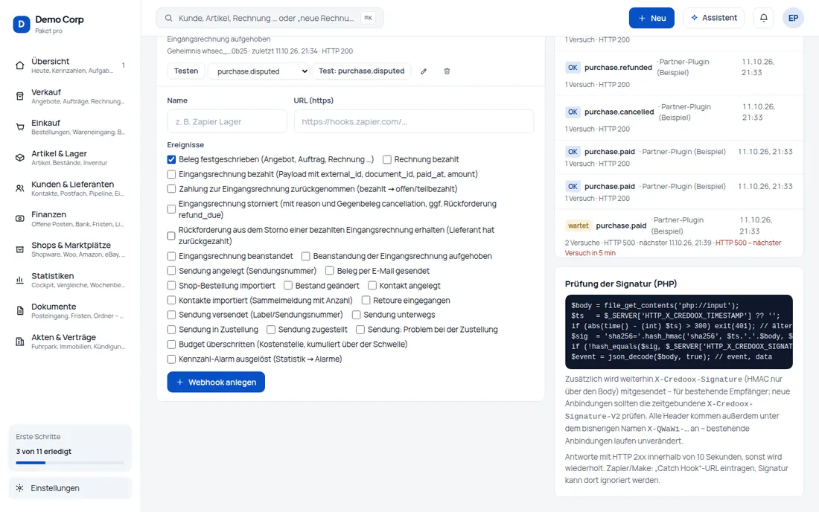Check Bestand geändert checkbox

[x=288, y=286]
